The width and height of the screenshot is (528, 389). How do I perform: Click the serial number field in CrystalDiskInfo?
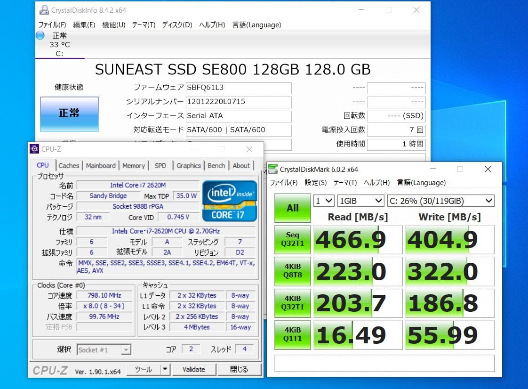[x=239, y=102]
